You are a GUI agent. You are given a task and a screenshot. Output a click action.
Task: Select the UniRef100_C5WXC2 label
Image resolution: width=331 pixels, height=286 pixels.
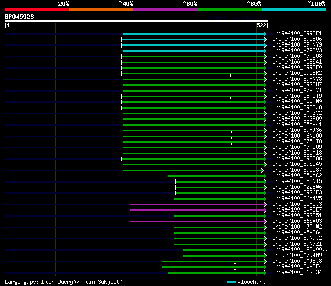click(x=297, y=176)
